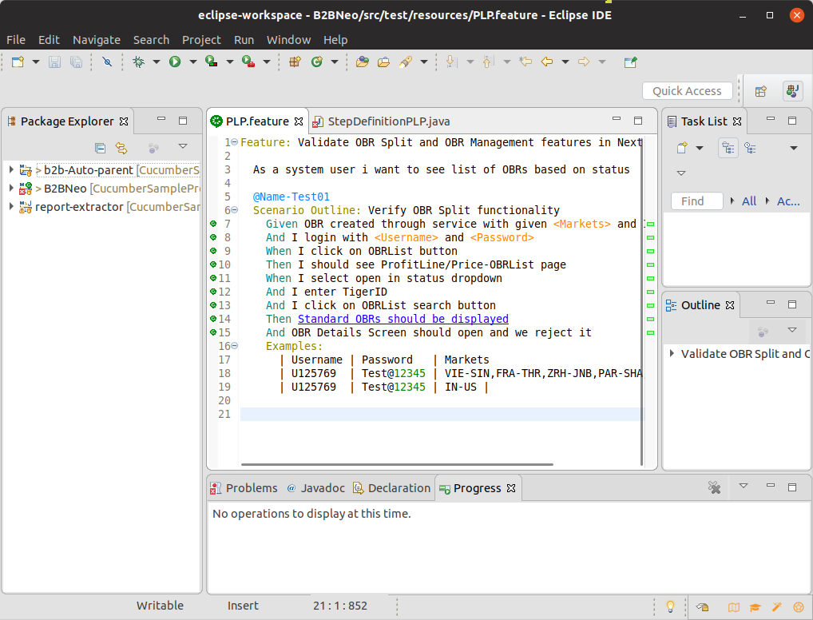Click Collapse All in Package Explorer

[100, 147]
